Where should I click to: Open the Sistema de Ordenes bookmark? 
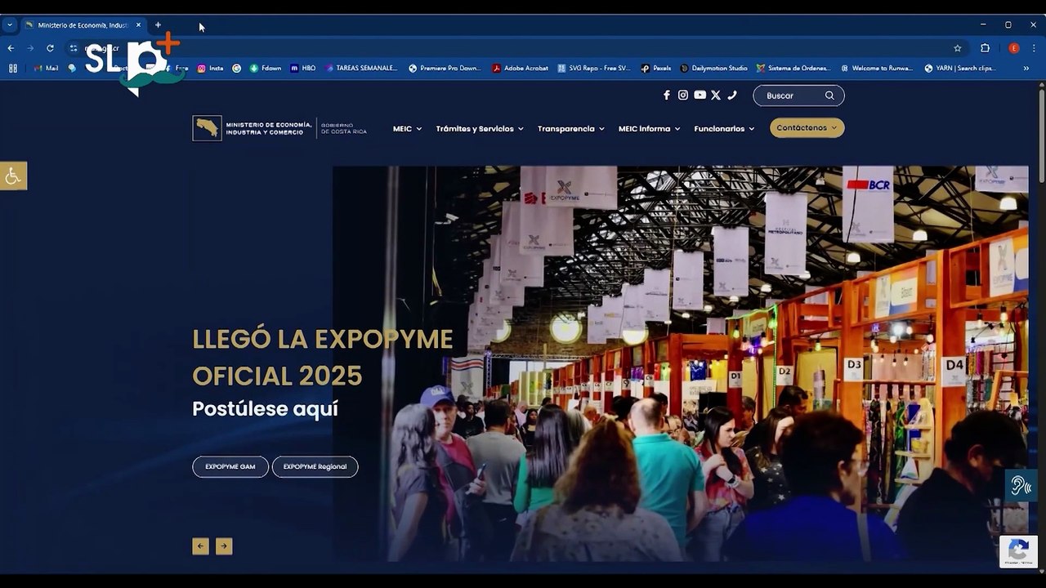[793, 69]
